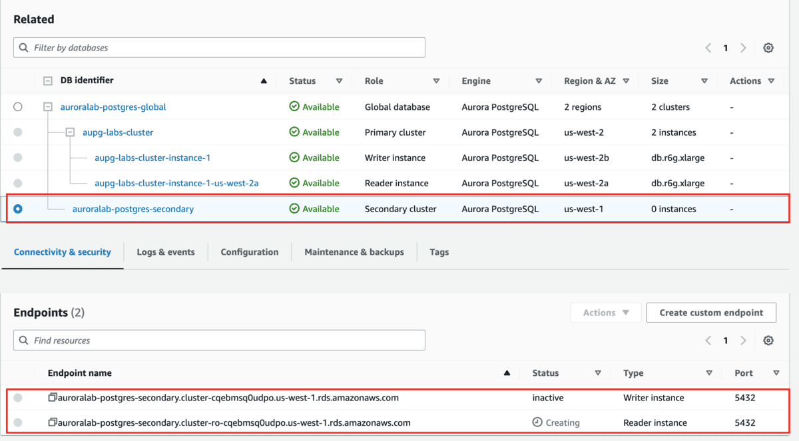Collapse the aupg-labs-cluster tree node

71,132
